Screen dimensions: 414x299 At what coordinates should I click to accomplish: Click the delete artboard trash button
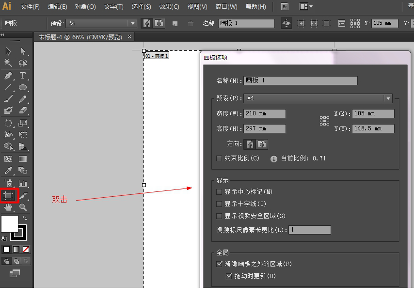[x=191, y=23]
